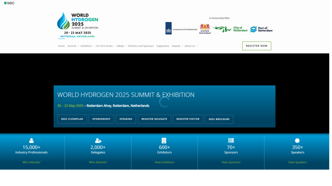332x186 pixels.
Task: Open the Exhibition menu item
Action: click(86, 46)
